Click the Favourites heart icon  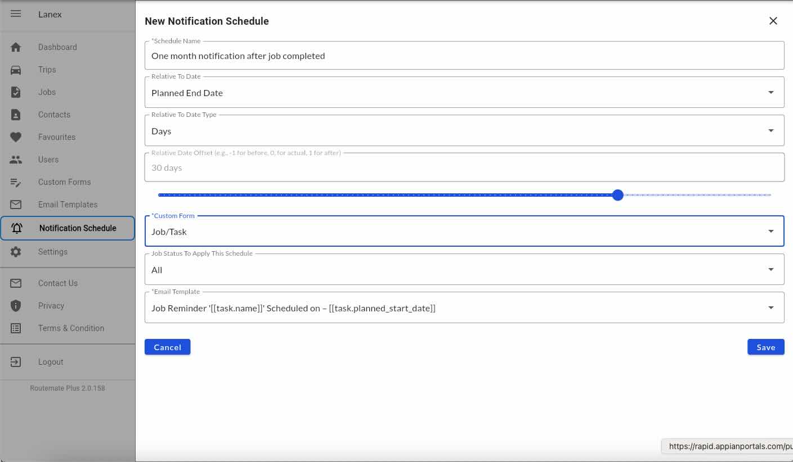click(x=16, y=137)
